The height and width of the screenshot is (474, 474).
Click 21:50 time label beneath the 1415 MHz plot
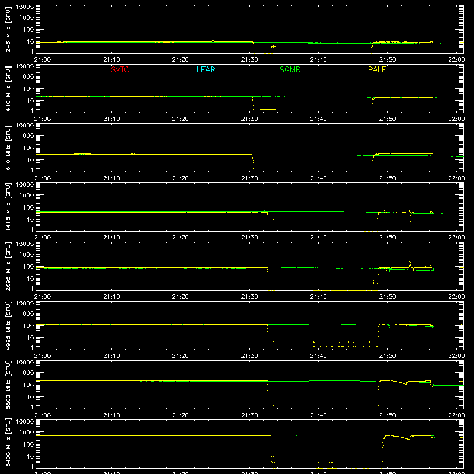pos(387,238)
